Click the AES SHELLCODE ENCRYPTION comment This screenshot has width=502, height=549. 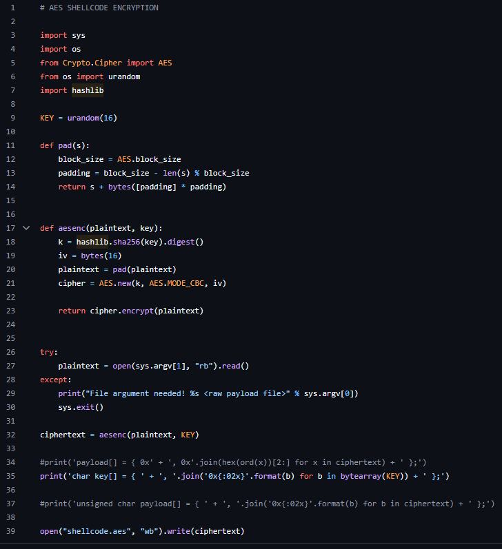point(99,8)
